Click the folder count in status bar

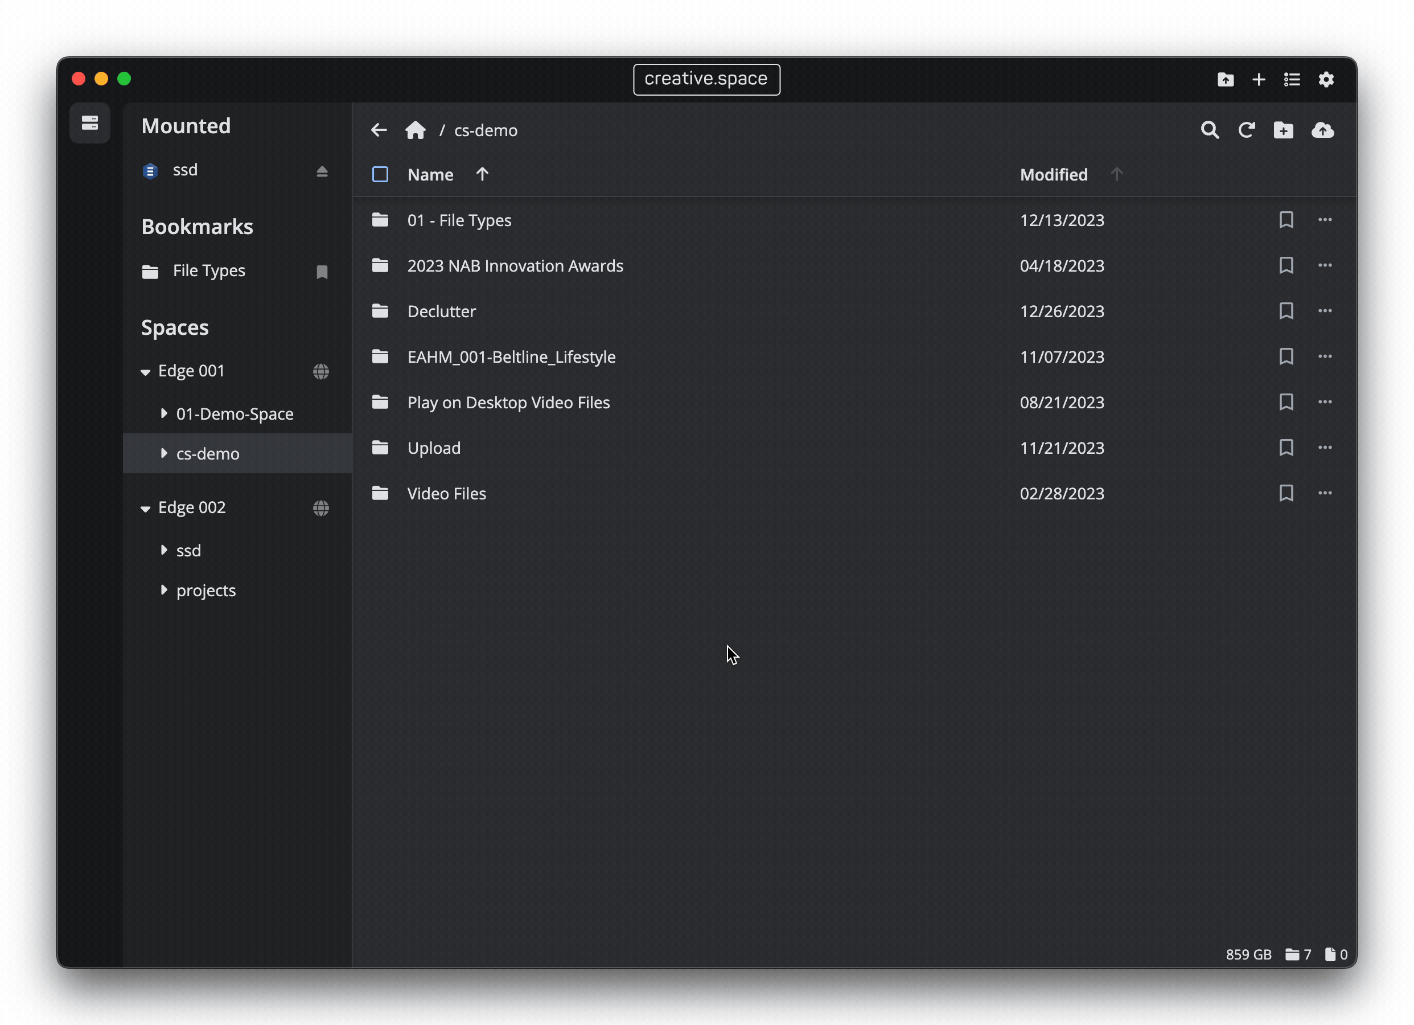pos(1298,954)
